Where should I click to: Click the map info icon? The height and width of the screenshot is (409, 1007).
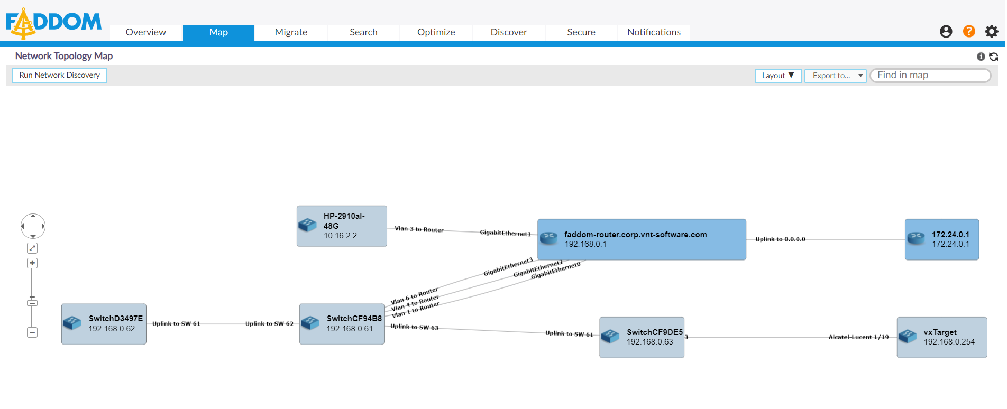(x=981, y=57)
